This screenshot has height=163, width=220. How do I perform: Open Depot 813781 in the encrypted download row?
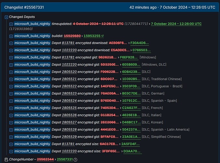68,43
